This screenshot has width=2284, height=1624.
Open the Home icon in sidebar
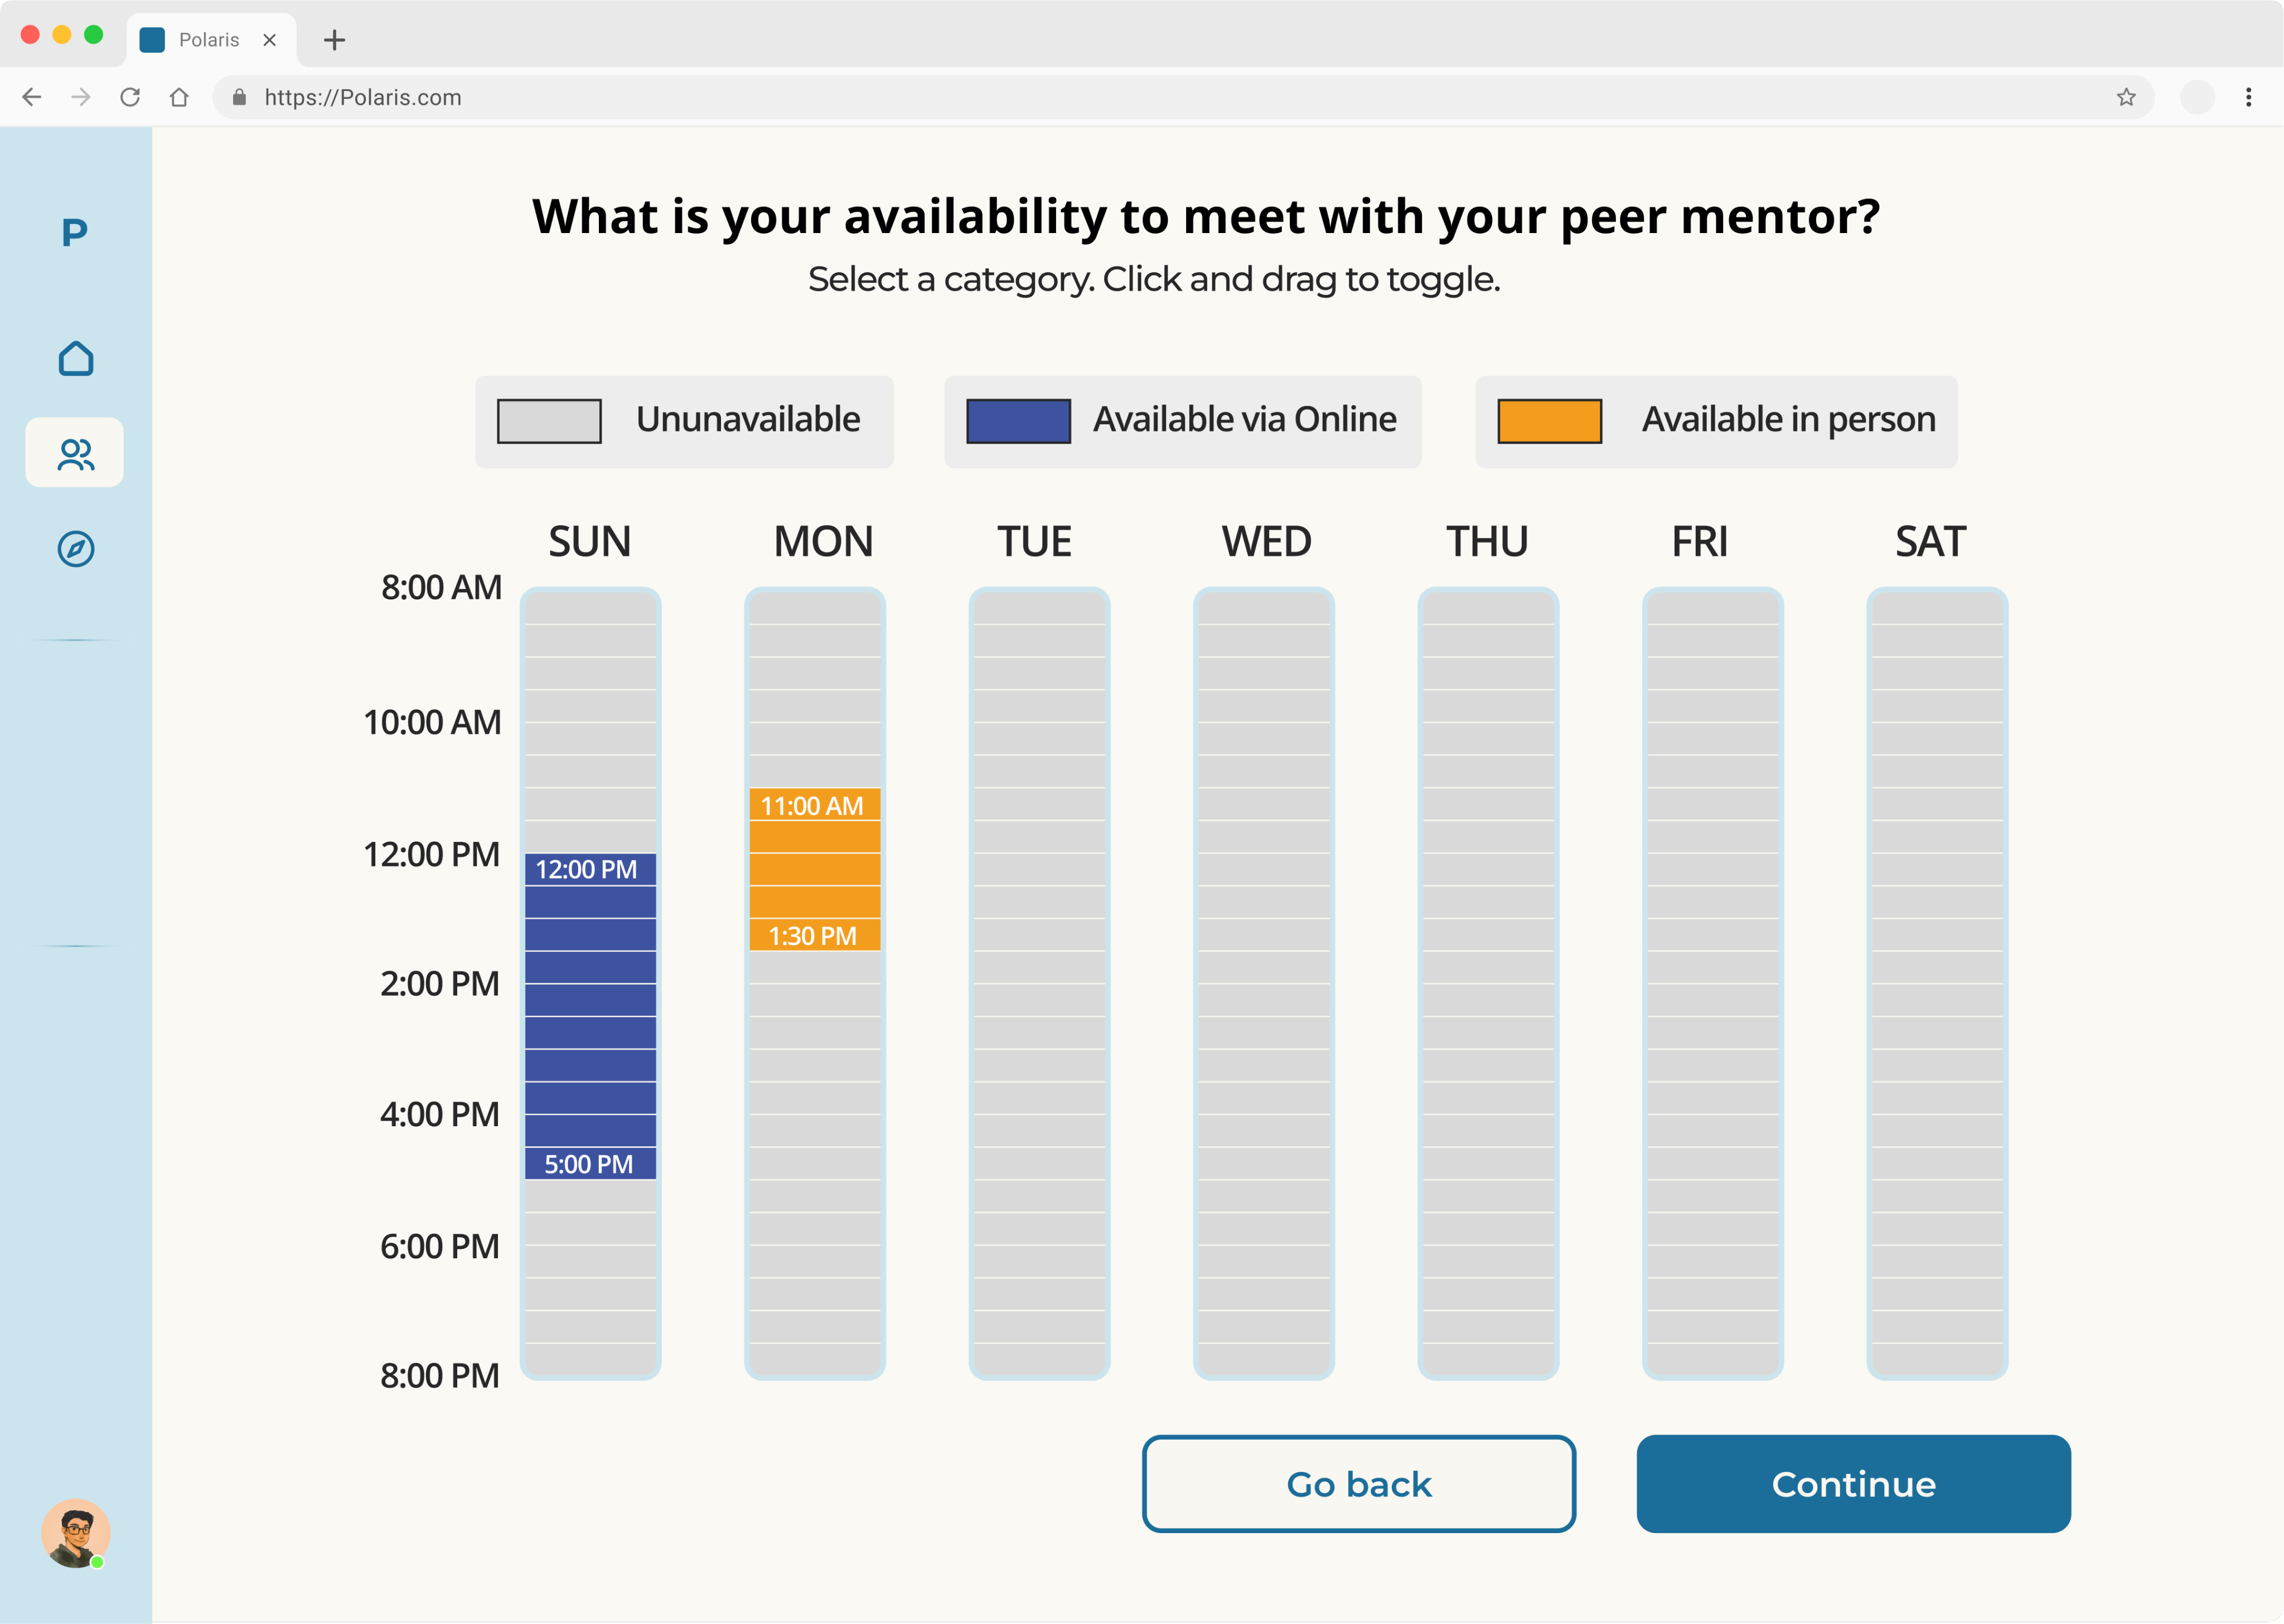[76, 359]
